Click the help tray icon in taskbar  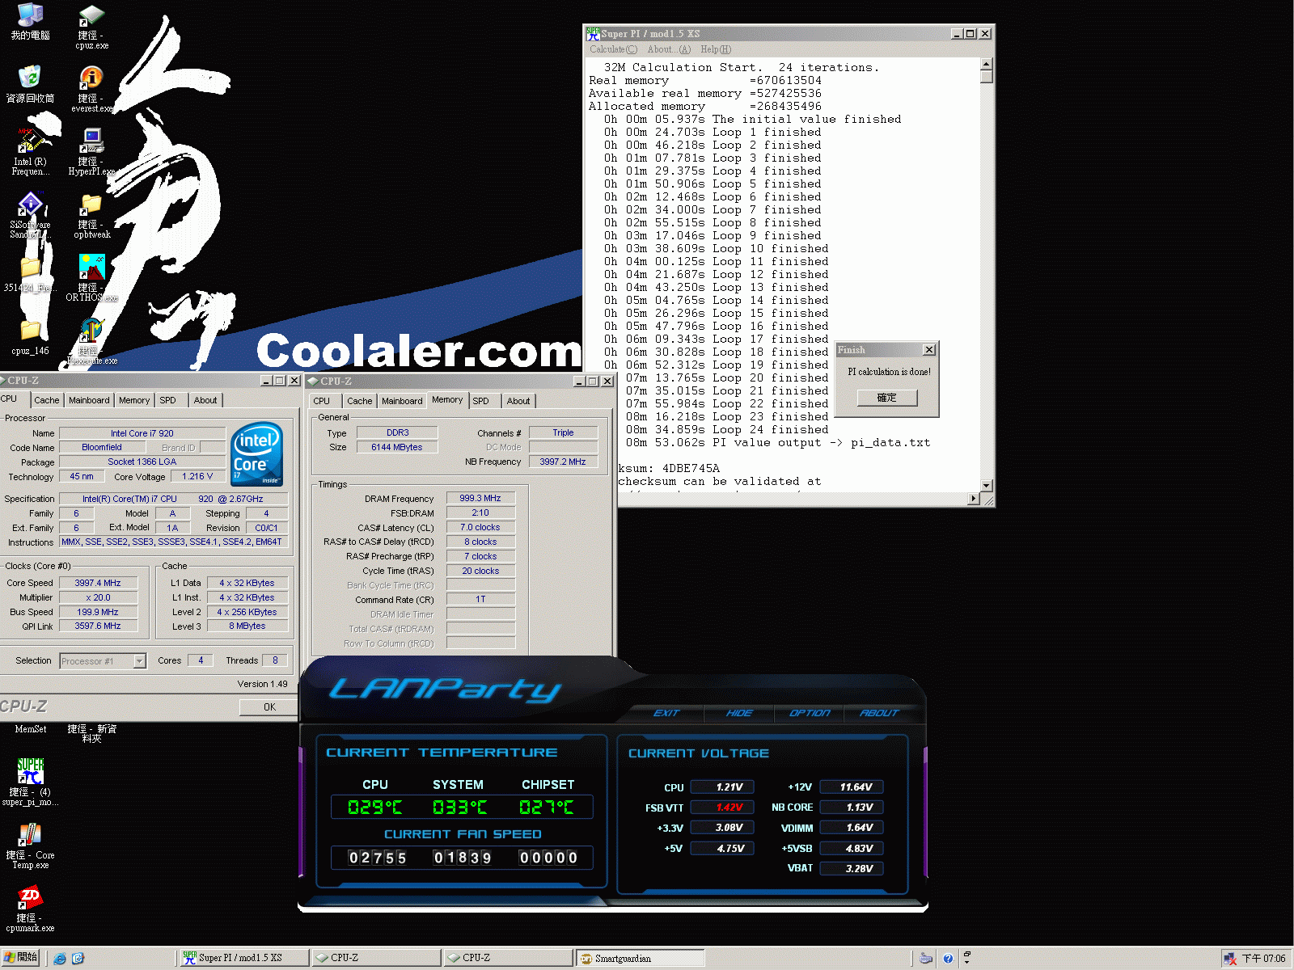click(x=948, y=959)
